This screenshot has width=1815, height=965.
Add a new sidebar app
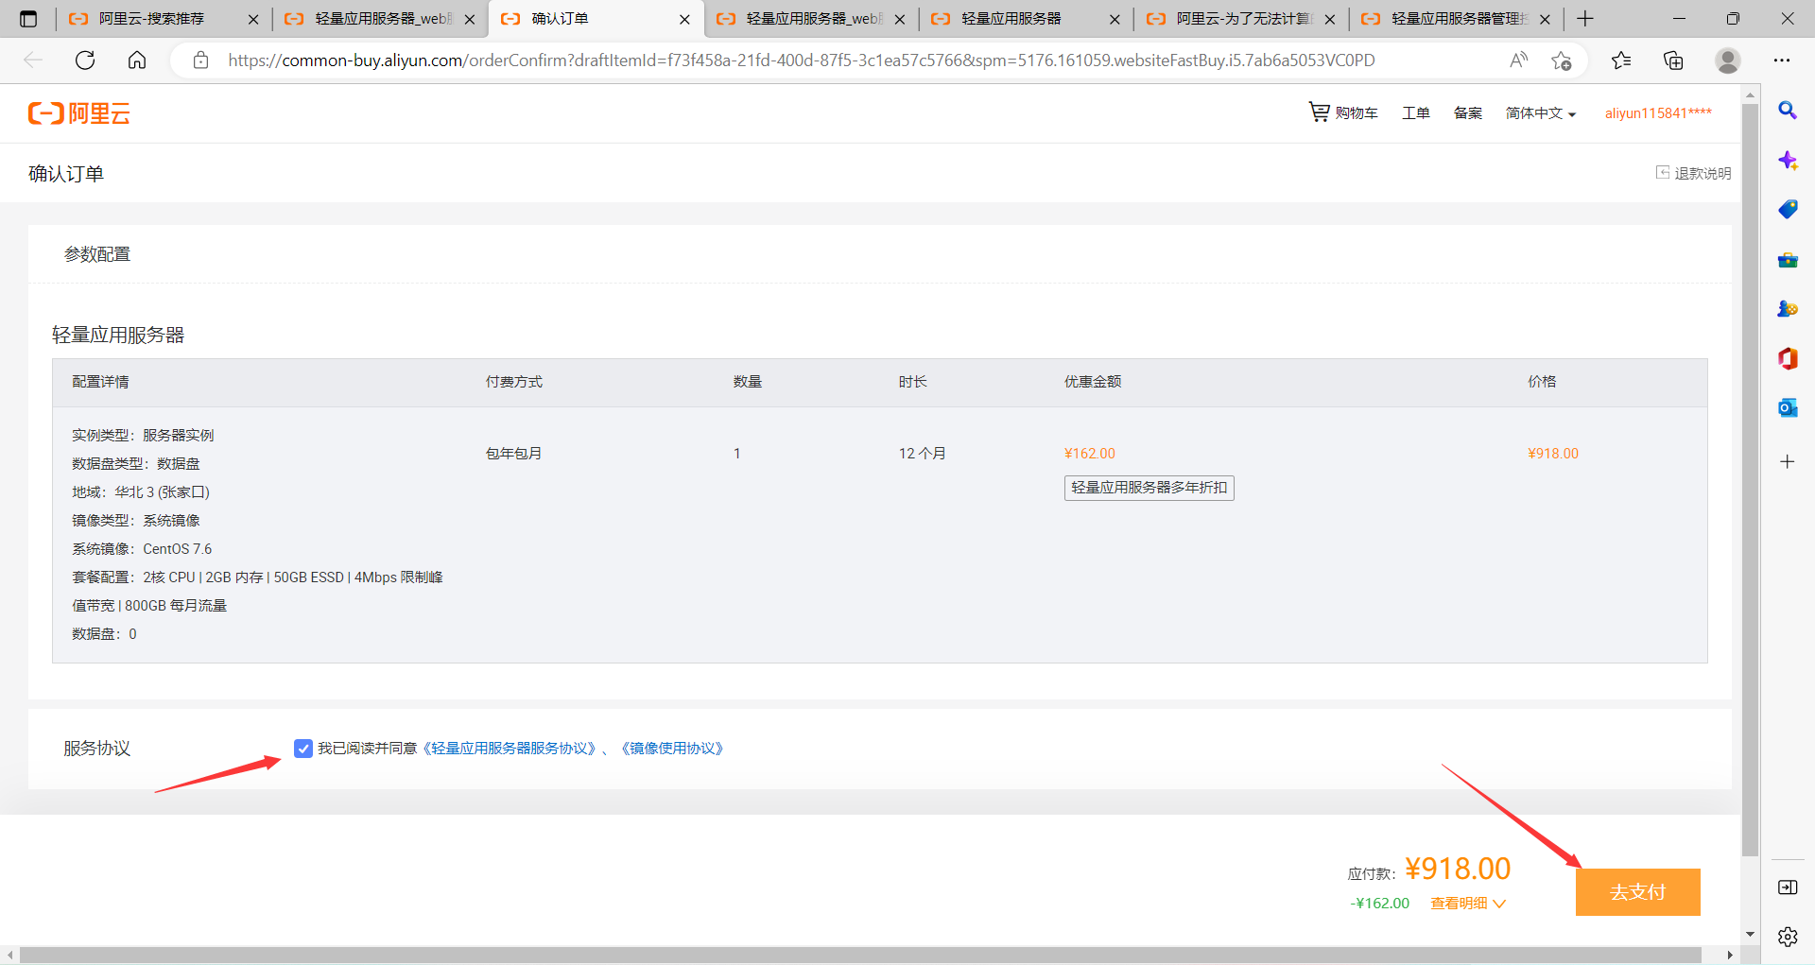click(x=1787, y=461)
